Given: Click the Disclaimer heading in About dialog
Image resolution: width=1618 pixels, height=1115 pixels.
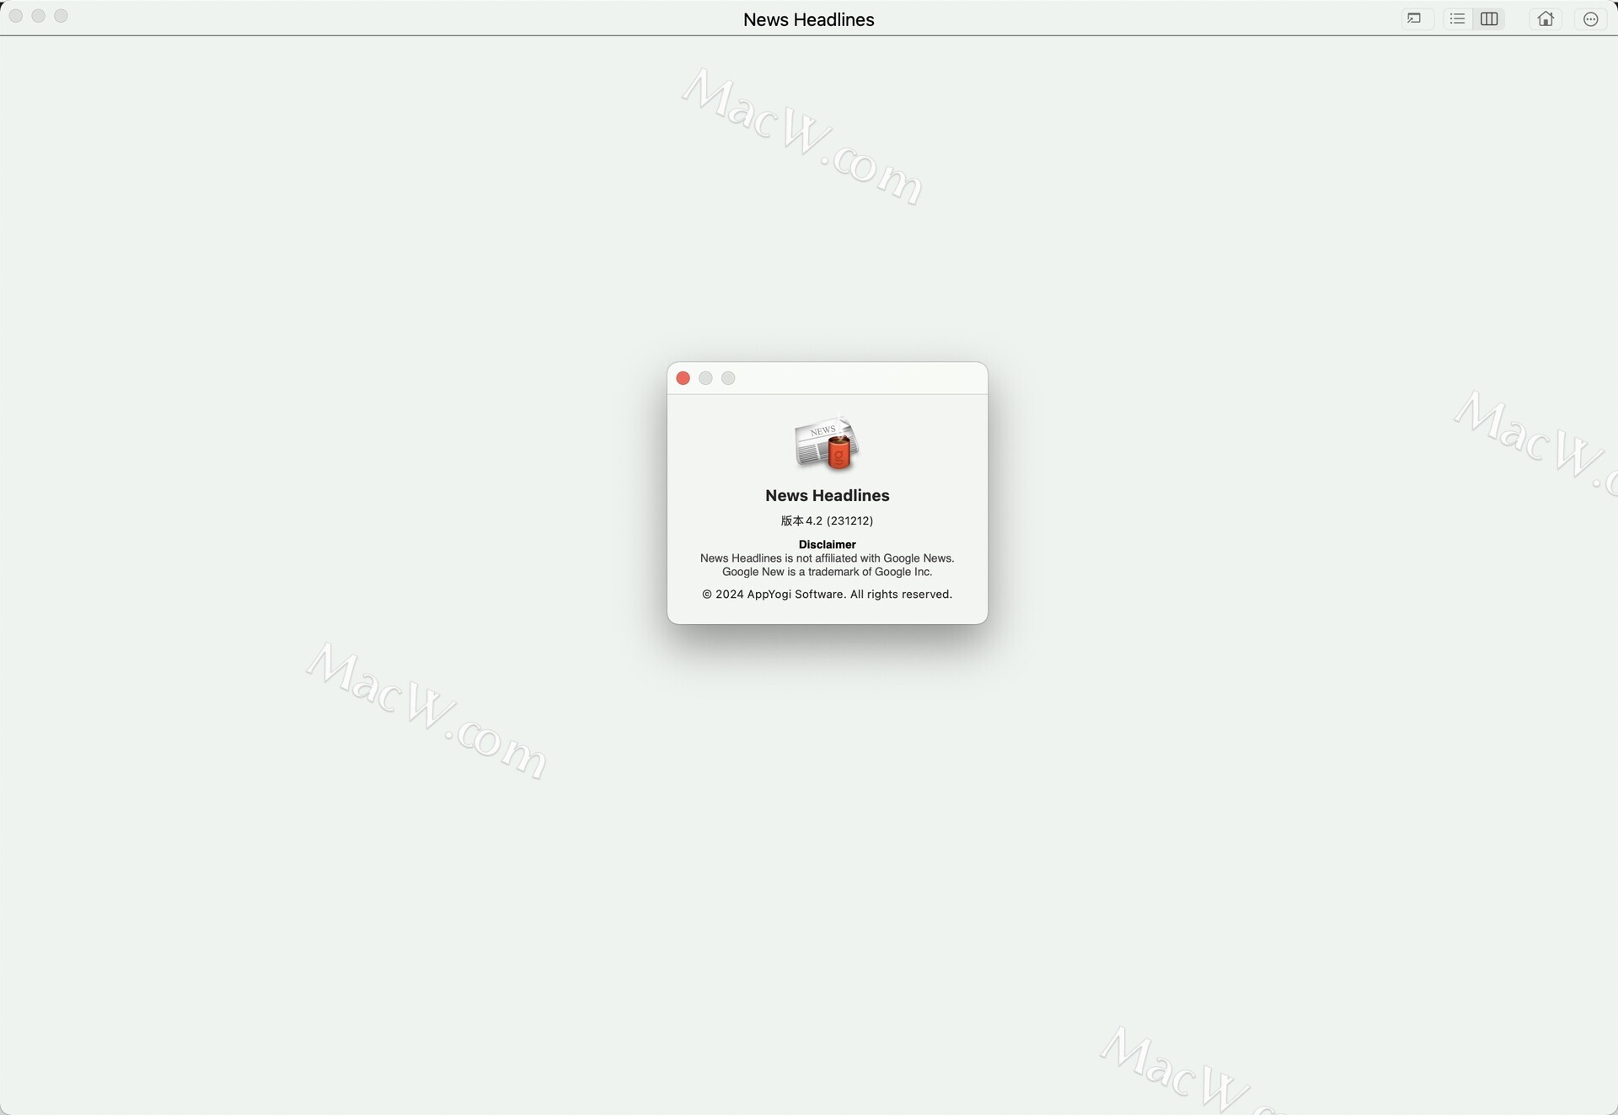Looking at the screenshot, I should coord(827,545).
